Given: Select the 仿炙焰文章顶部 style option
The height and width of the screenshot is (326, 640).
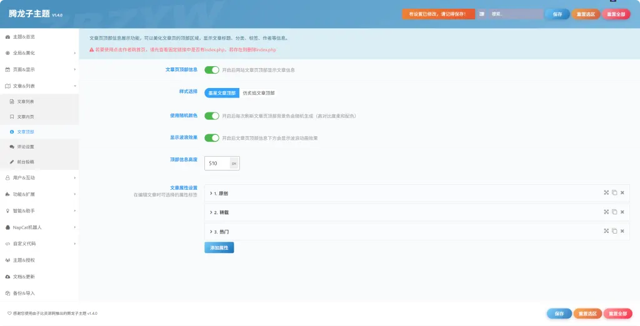Looking at the screenshot, I should tap(259, 93).
